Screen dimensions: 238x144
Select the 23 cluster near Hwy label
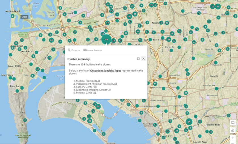point(135,14)
